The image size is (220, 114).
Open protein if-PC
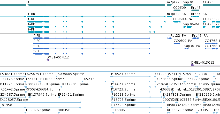point(36,41)
